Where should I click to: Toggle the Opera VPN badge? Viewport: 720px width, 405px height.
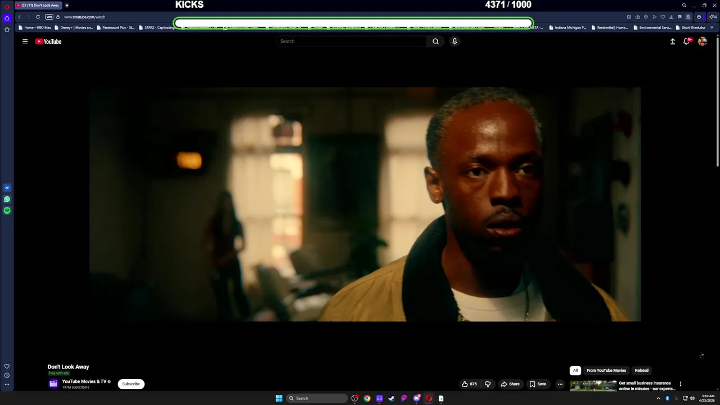point(49,17)
